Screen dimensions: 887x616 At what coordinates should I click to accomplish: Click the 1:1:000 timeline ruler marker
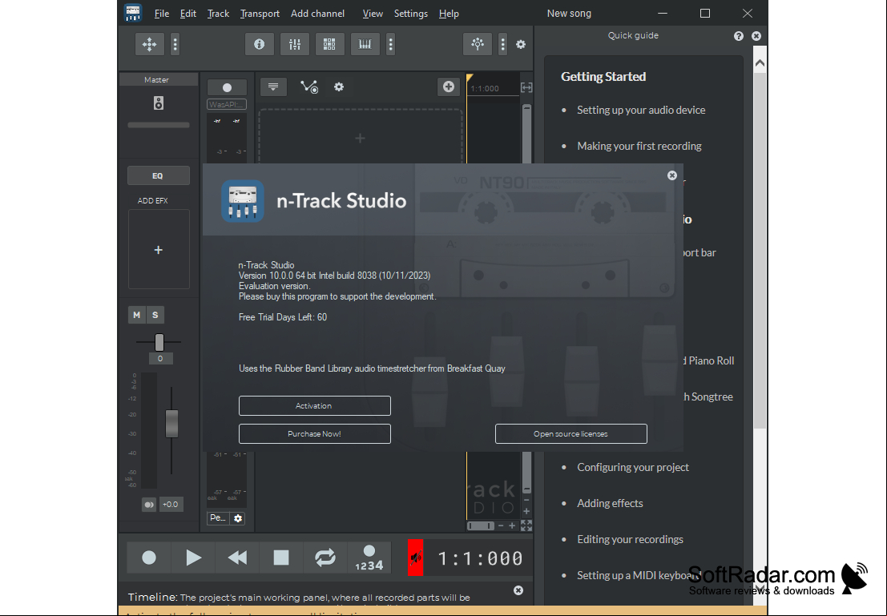[485, 89]
